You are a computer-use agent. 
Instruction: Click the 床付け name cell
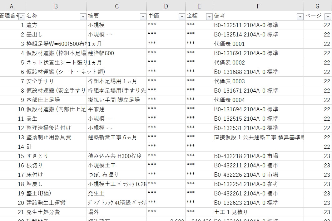[x=56, y=175]
